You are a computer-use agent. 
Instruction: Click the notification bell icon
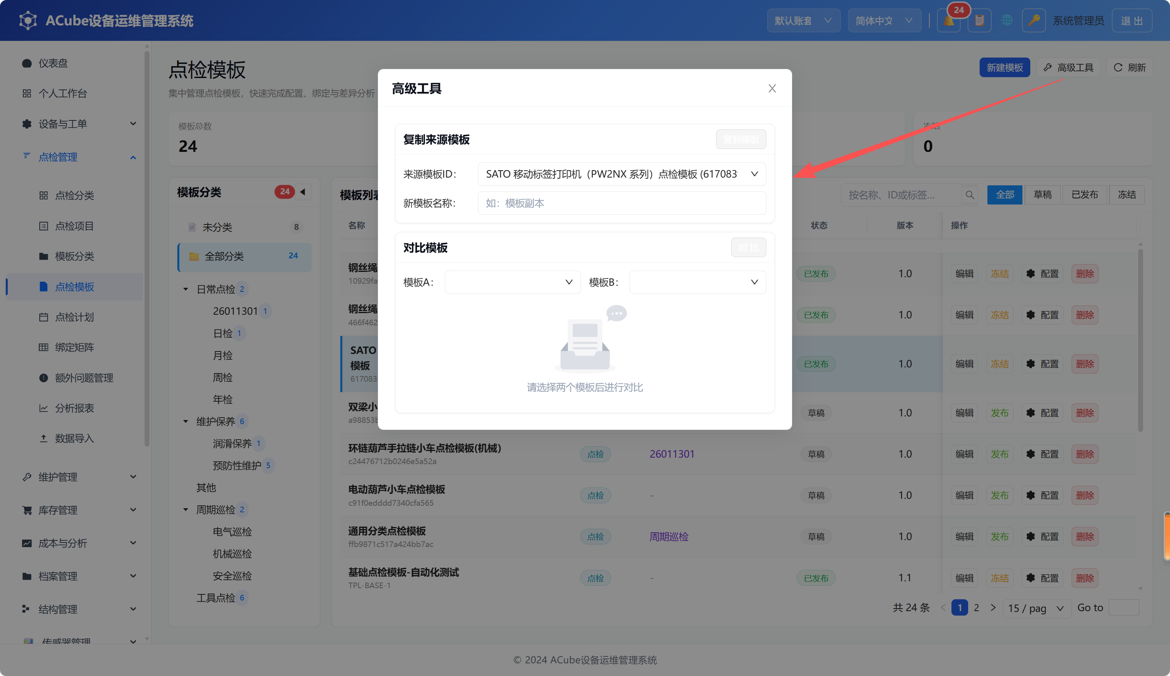pos(949,21)
